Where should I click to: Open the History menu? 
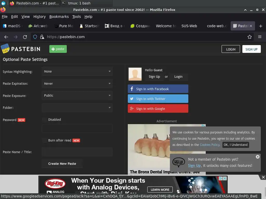click(x=39, y=17)
